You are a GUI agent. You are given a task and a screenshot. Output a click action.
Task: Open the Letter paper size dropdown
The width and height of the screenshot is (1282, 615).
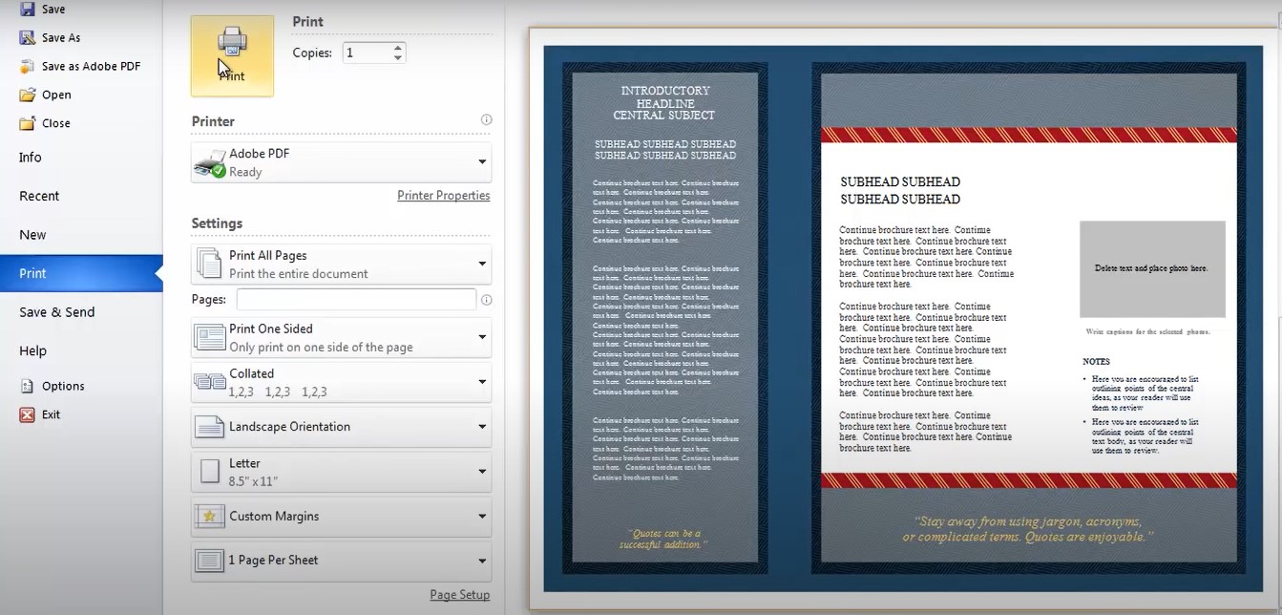(x=482, y=469)
